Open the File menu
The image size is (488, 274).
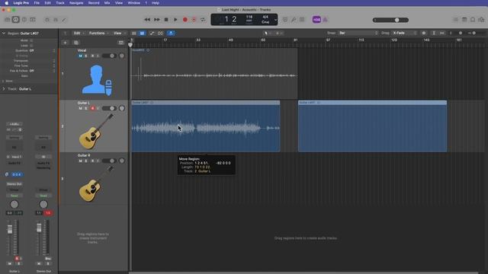click(37, 3)
